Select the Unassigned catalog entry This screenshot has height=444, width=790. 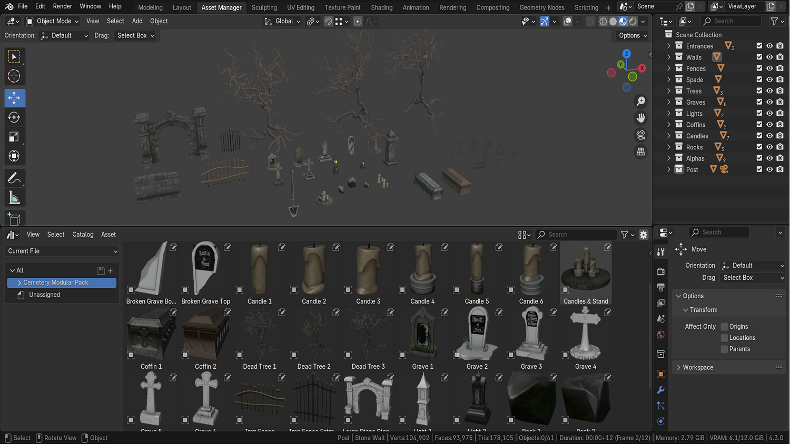45,295
